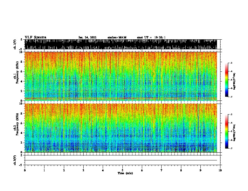Select the date text 'Jan. 24, 2022'
This screenshot has height=191, width=248.
point(87,37)
